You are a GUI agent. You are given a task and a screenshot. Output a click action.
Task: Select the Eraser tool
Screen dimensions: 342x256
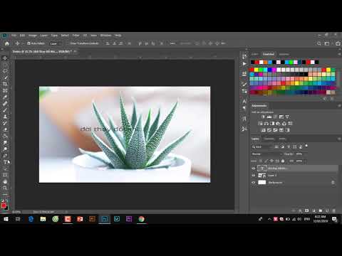pos(5,129)
